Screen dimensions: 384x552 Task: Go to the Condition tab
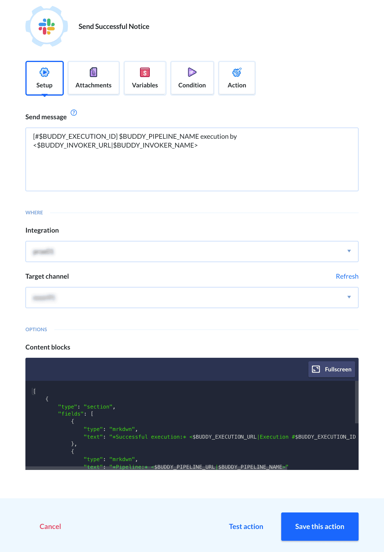point(192,78)
